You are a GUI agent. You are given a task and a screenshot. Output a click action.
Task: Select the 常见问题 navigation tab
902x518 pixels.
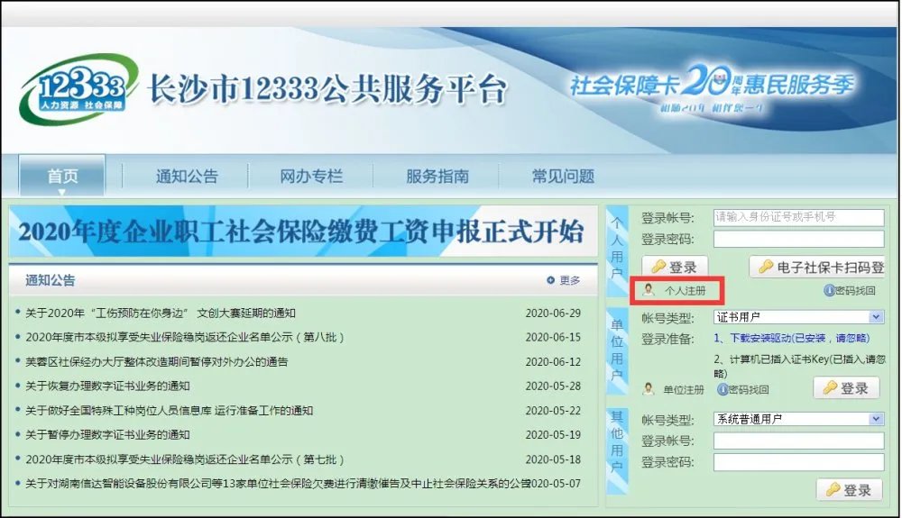(562, 176)
